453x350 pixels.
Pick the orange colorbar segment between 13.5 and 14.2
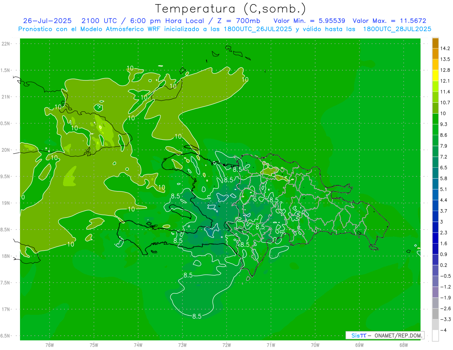(435, 54)
